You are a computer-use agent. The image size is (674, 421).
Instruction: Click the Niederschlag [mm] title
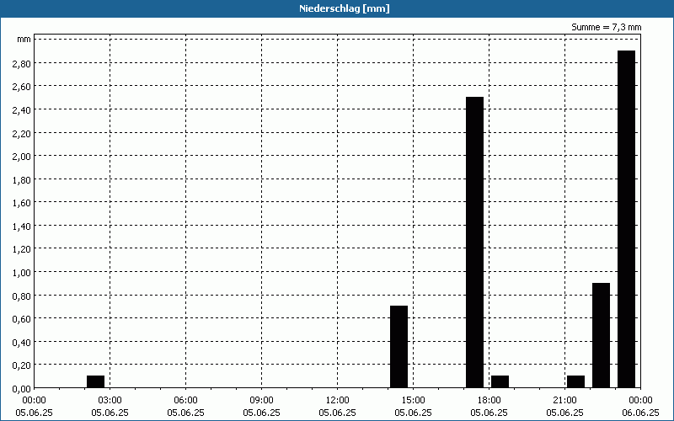click(345, 8)
